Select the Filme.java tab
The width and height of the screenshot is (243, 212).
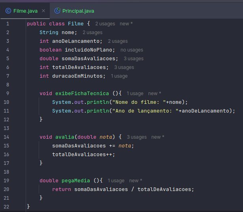click(25, 11)
